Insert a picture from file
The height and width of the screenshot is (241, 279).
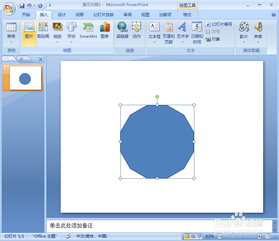pyautogui.click(x=29, y=33)
